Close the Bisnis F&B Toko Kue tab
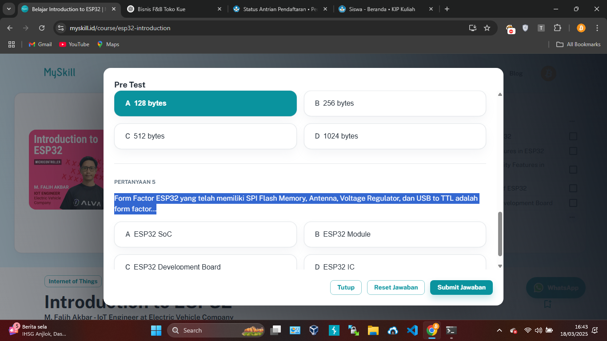 [x=219, y=9]
